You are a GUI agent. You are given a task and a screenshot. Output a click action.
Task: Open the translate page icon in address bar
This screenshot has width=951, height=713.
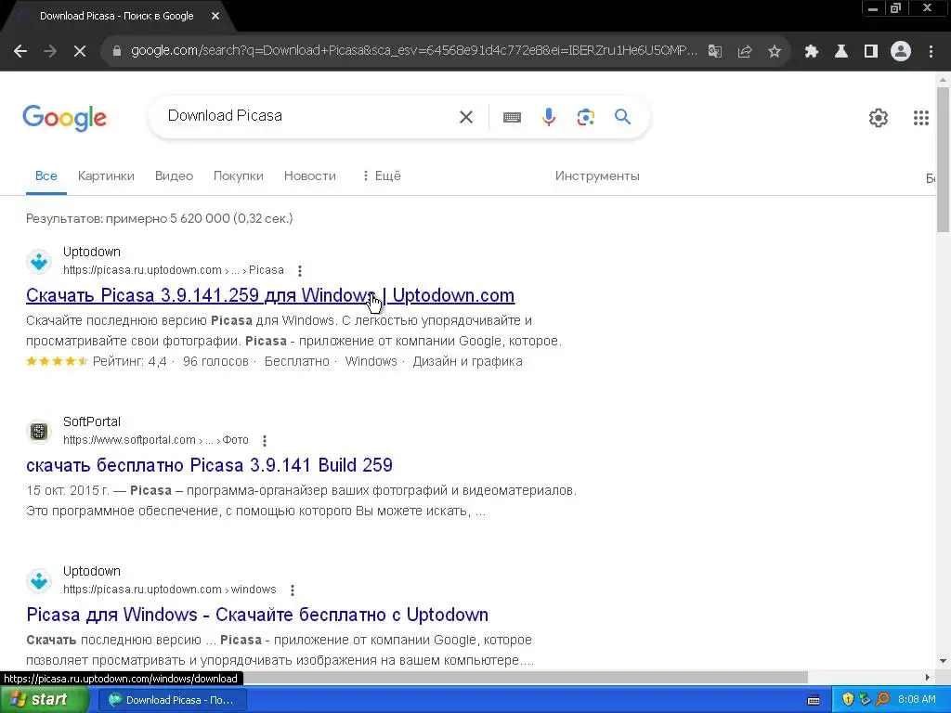pos(715,52)
